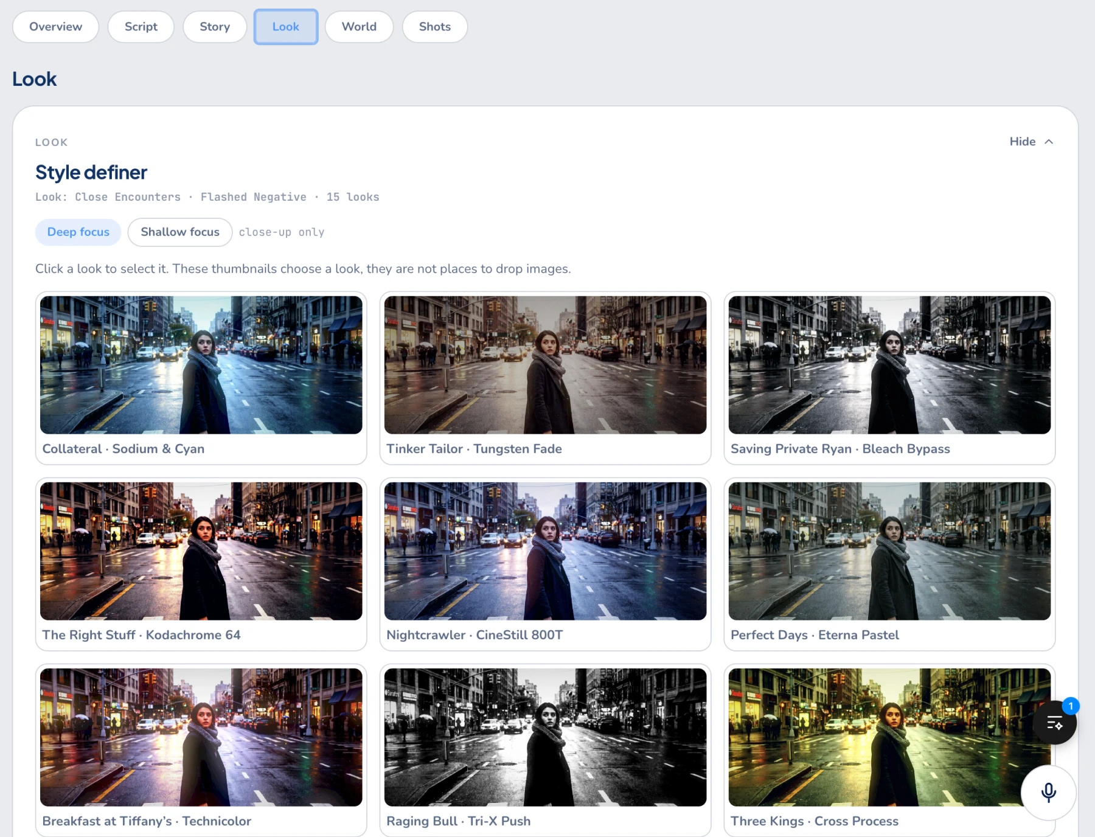Enable the Deep focus option
This screenshot has width=1095, height=837.
click(x=78, y=232)
